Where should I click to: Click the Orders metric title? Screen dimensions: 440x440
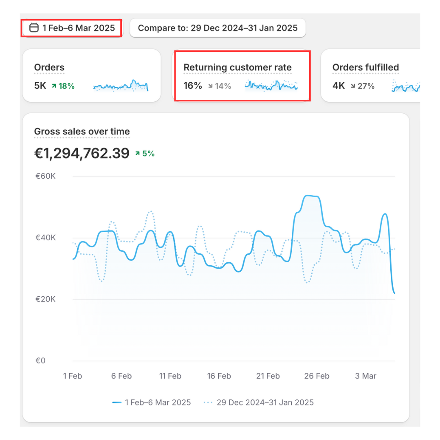(49, 68)
